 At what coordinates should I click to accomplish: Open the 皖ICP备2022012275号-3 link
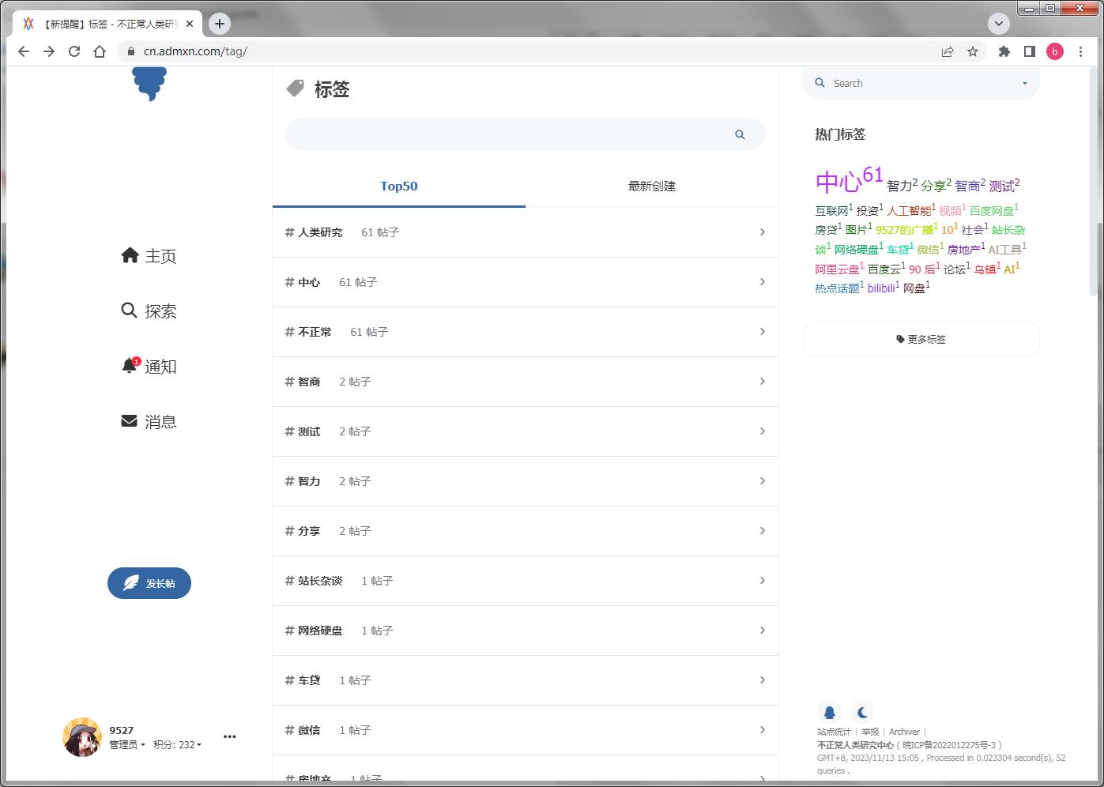coord(951,745)
